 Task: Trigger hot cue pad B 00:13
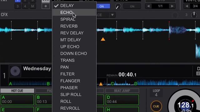[44, 100]
